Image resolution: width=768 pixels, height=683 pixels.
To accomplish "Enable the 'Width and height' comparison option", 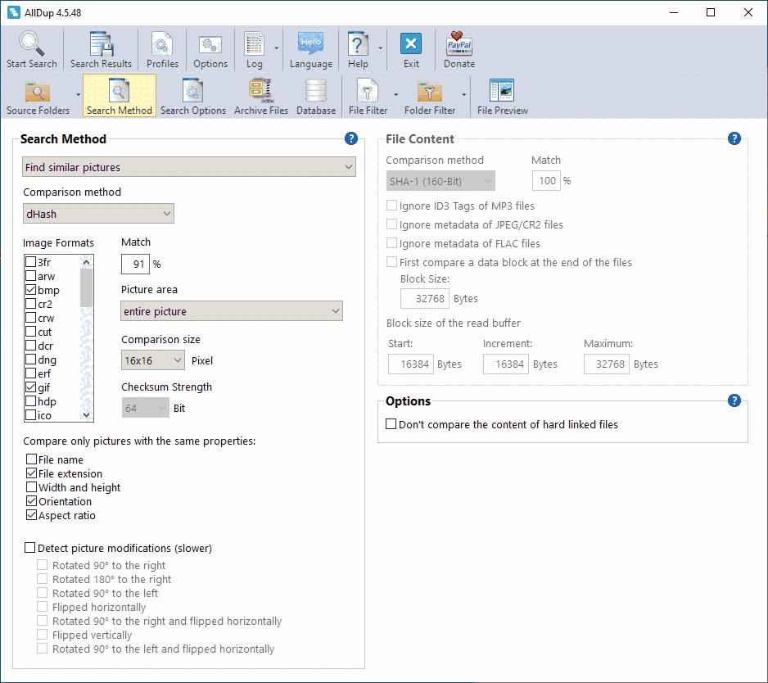I will click(30, 487).
